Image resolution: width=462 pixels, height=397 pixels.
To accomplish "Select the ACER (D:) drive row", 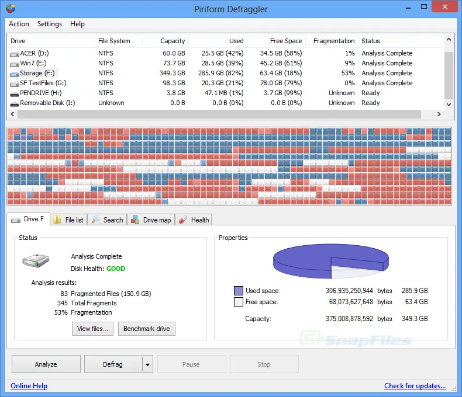I will [226, 53].
